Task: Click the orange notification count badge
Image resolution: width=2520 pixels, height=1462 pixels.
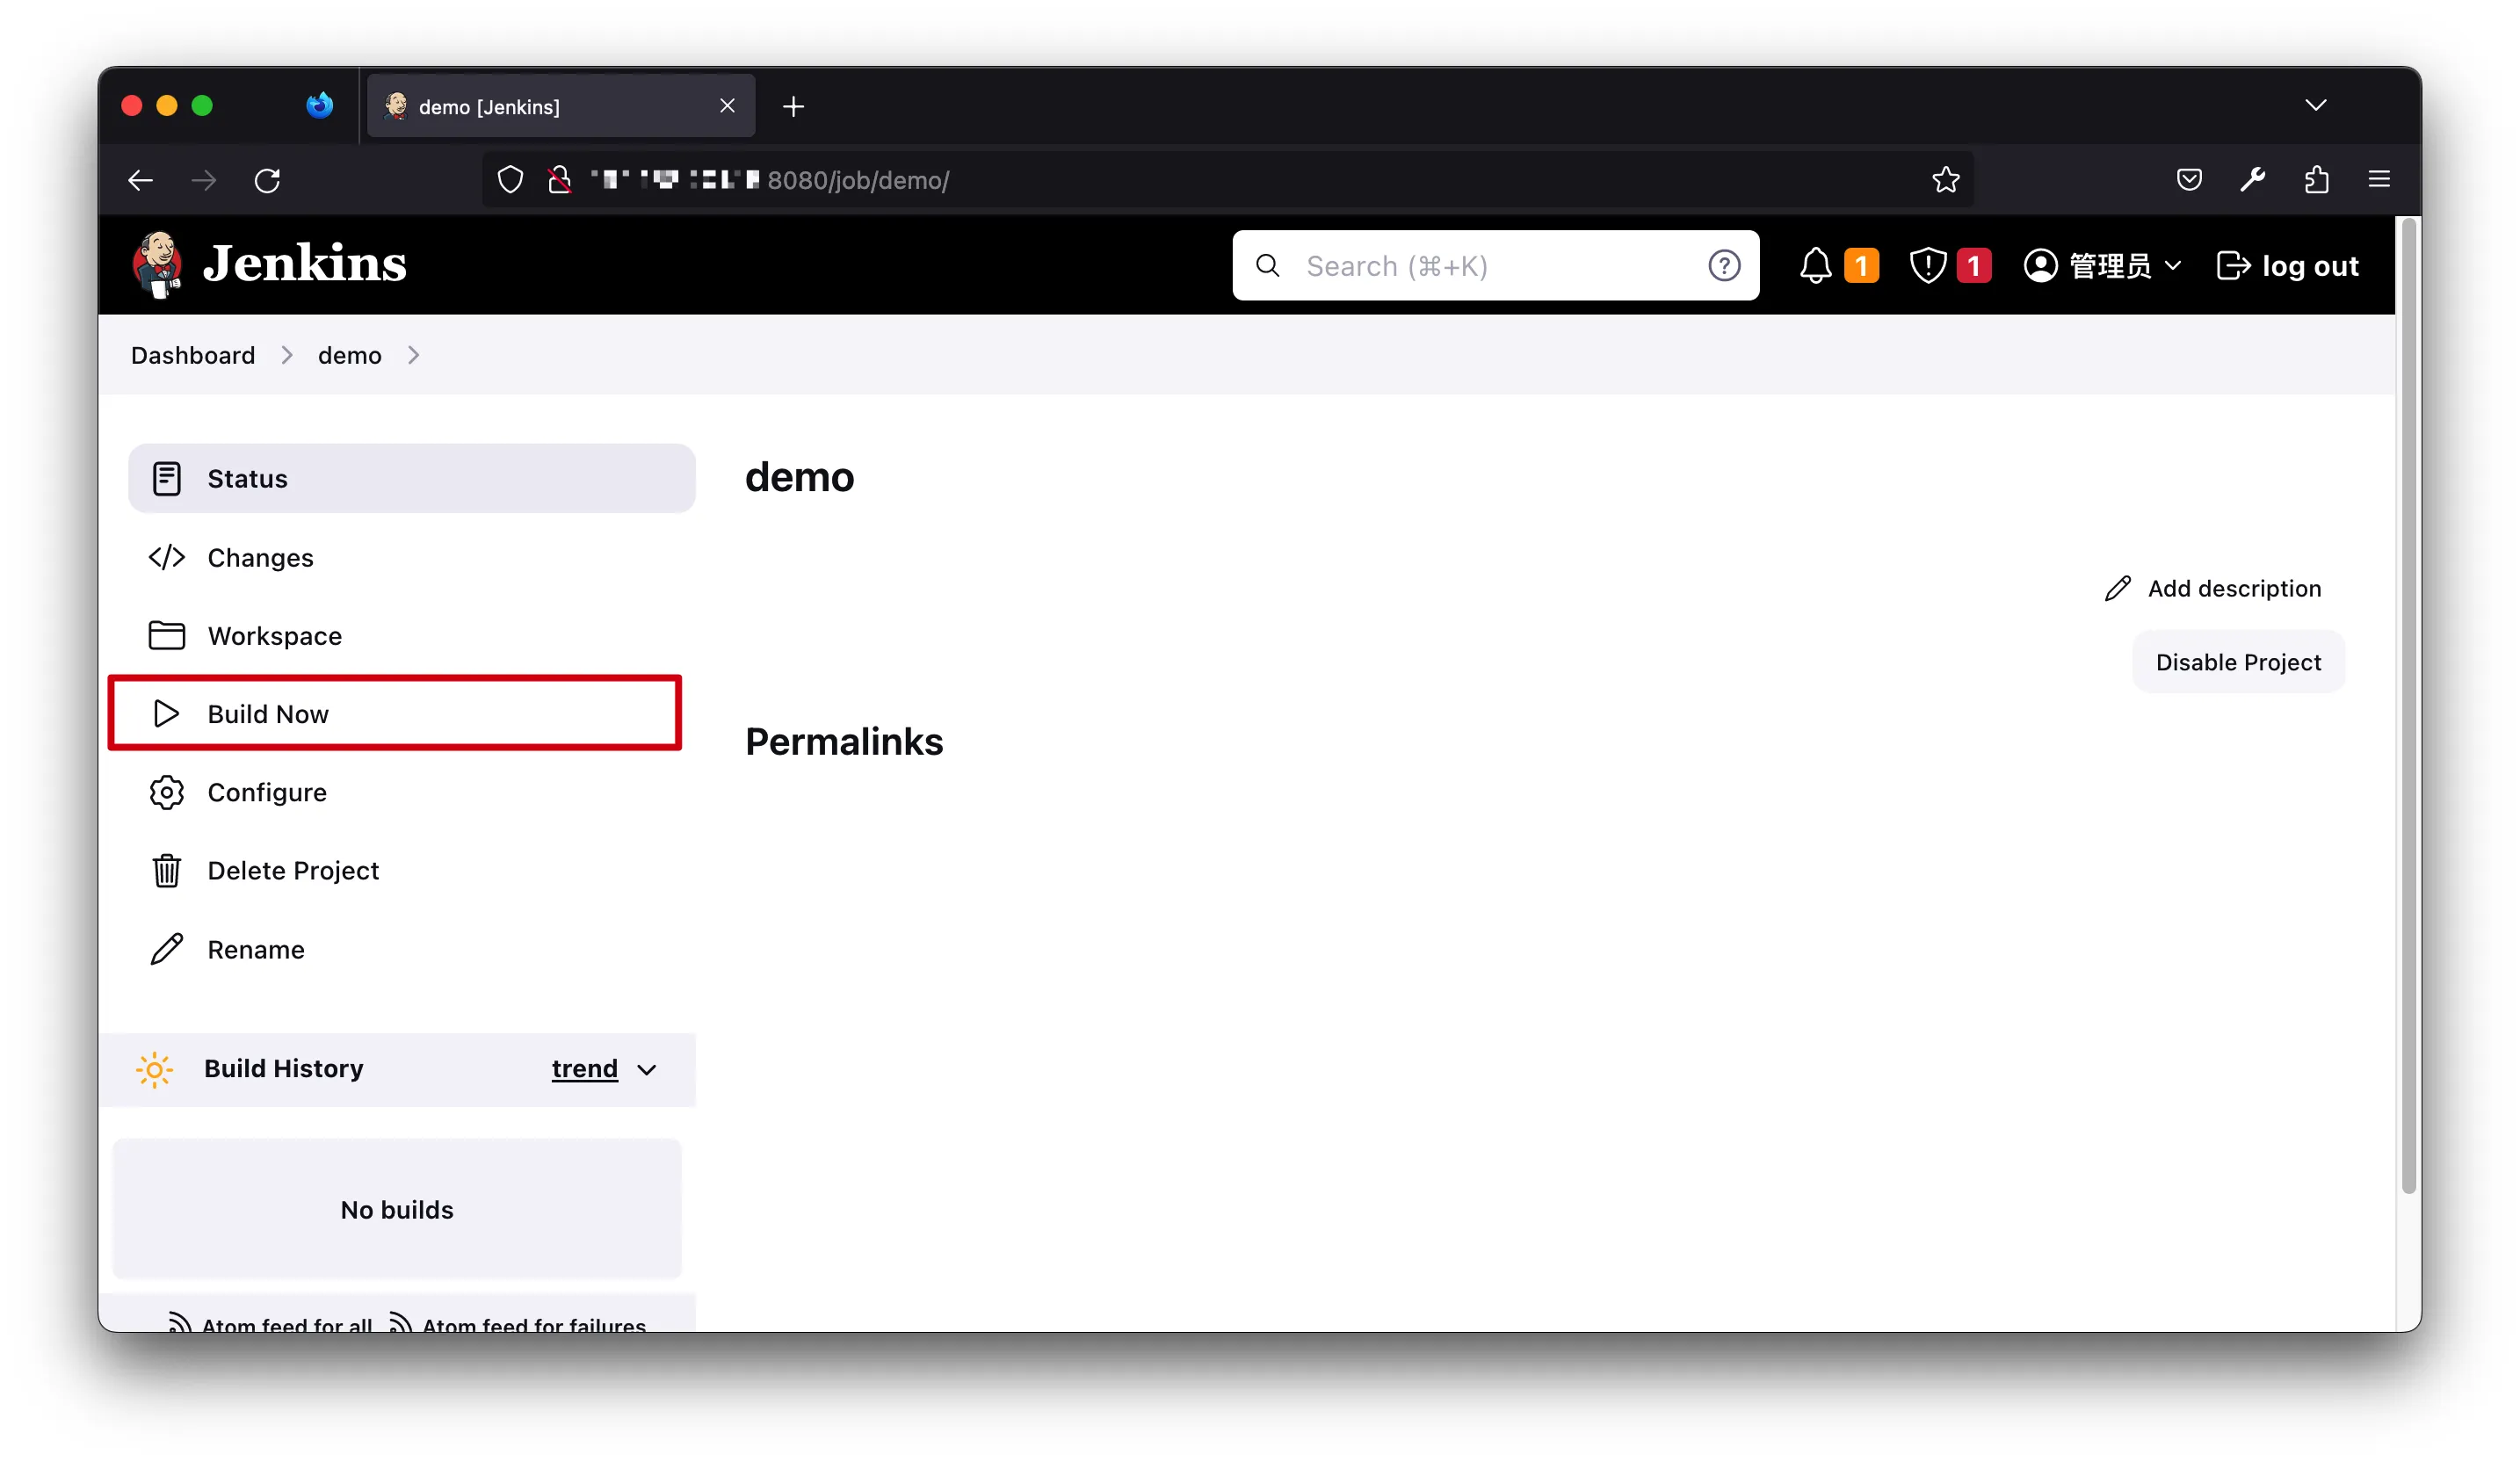Action: pyautogui.click(x=1861, y=266)
